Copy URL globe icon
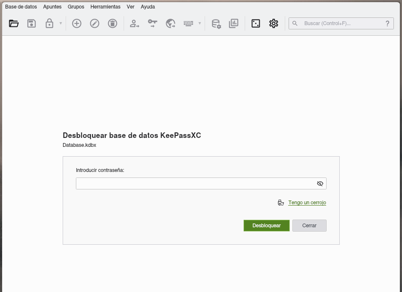Viewport: 402px width, 292px height. pos(171,23)
